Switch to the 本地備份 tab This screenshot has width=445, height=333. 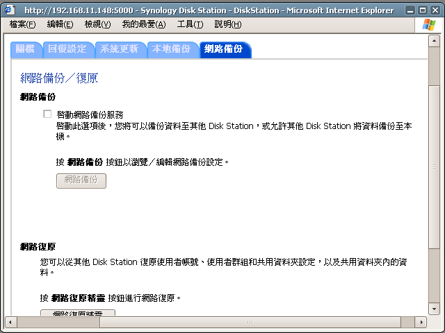point(172,50)
